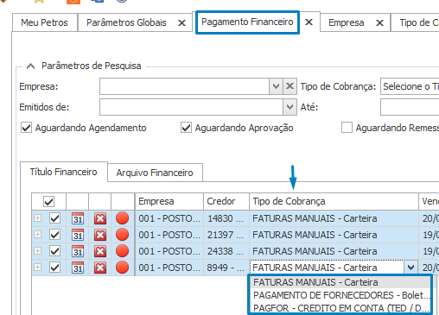The width and height of the screenshot is (439, 315).
Task: Close the Pagamento Financeiro tab
Action: [x=309, y=22]
